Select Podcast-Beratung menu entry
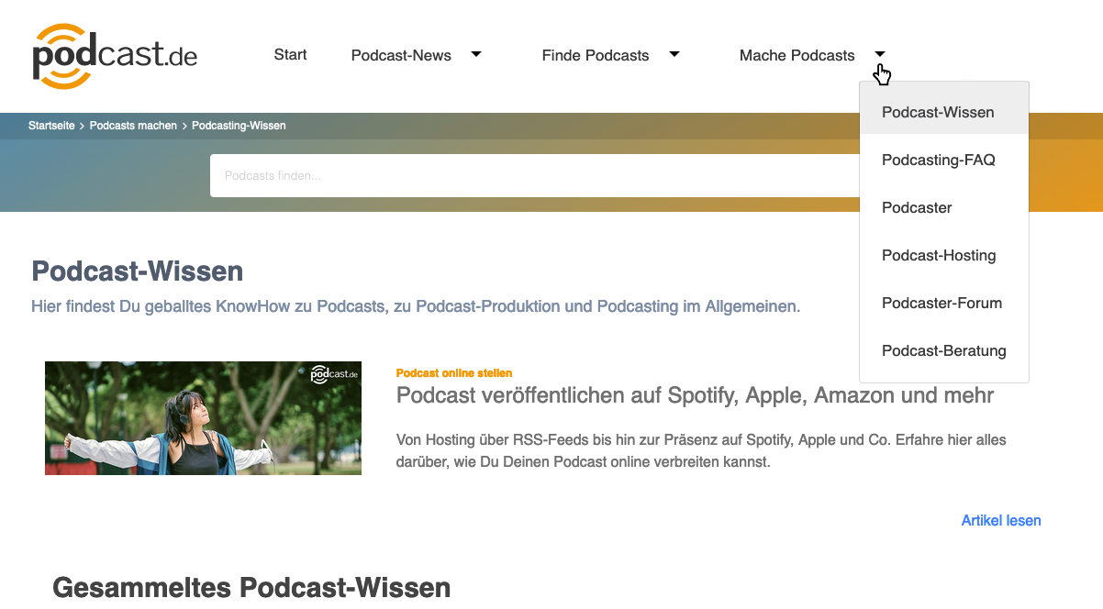This screenshot has height=609, width=1103. (x=944, y=350)
